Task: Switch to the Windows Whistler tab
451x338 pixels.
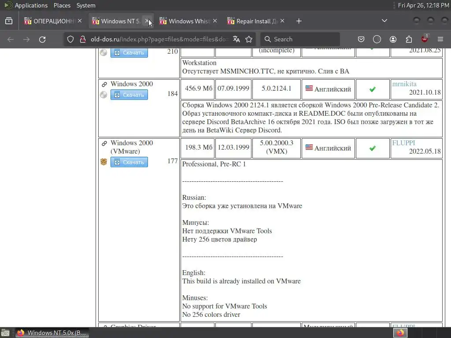Action: click(x=185, y=21)
